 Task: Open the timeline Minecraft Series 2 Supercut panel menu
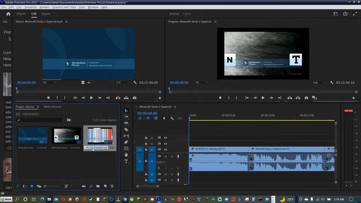point(175,107)
